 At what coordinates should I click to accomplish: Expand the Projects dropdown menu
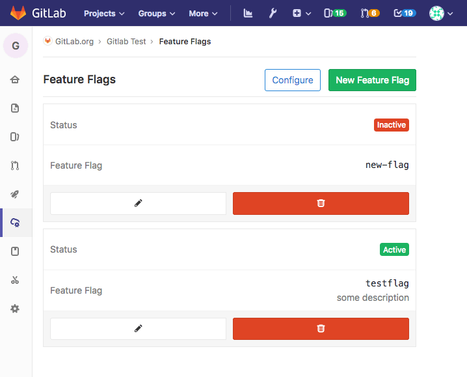pyautogui.click(x=104, y=13)
